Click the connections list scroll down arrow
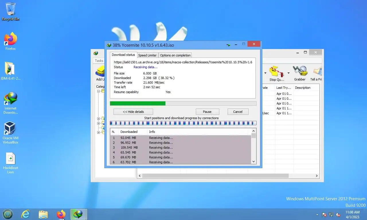The image size is (367, 220). tap(253, 162)
